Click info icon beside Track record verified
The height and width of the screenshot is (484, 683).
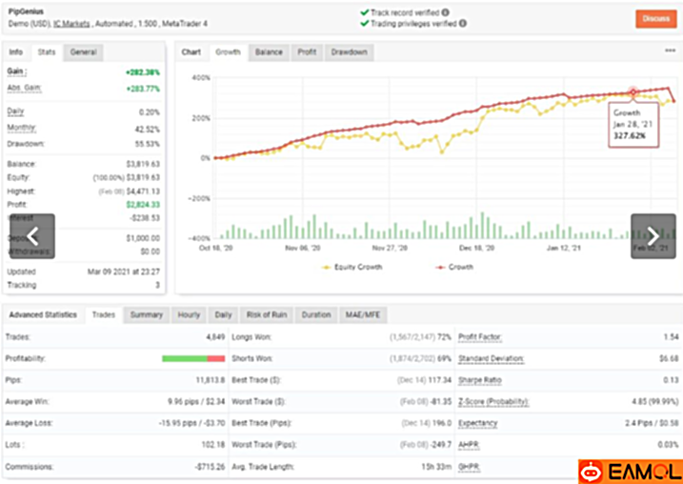[446, 13]
